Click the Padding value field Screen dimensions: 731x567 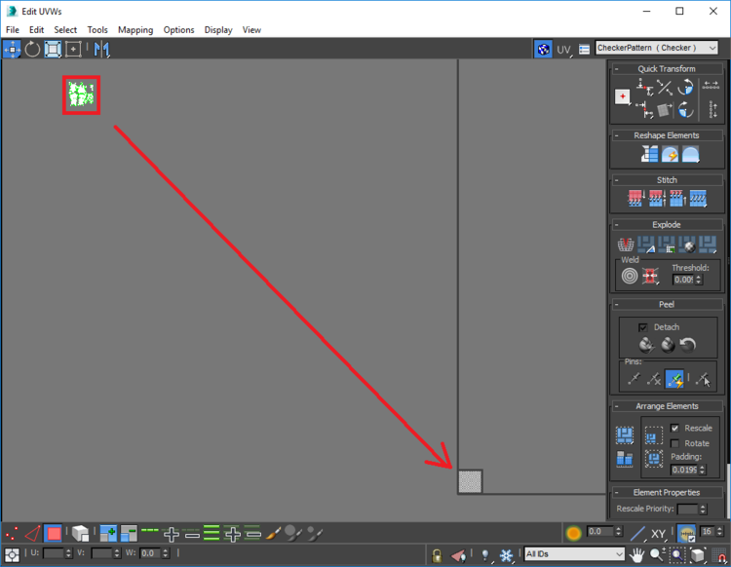tap(684, 471)
